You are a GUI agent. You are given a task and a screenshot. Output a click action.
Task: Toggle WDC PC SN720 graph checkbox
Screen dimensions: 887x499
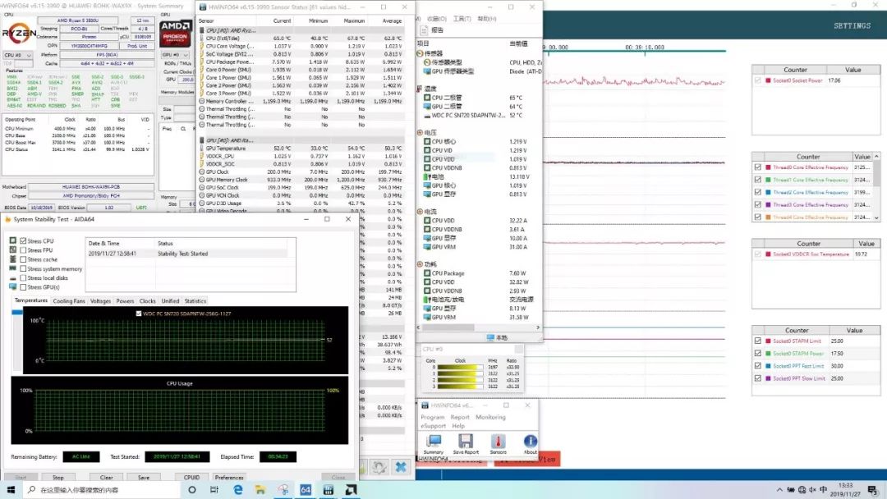pyautogui.click(x=139, y=313)
